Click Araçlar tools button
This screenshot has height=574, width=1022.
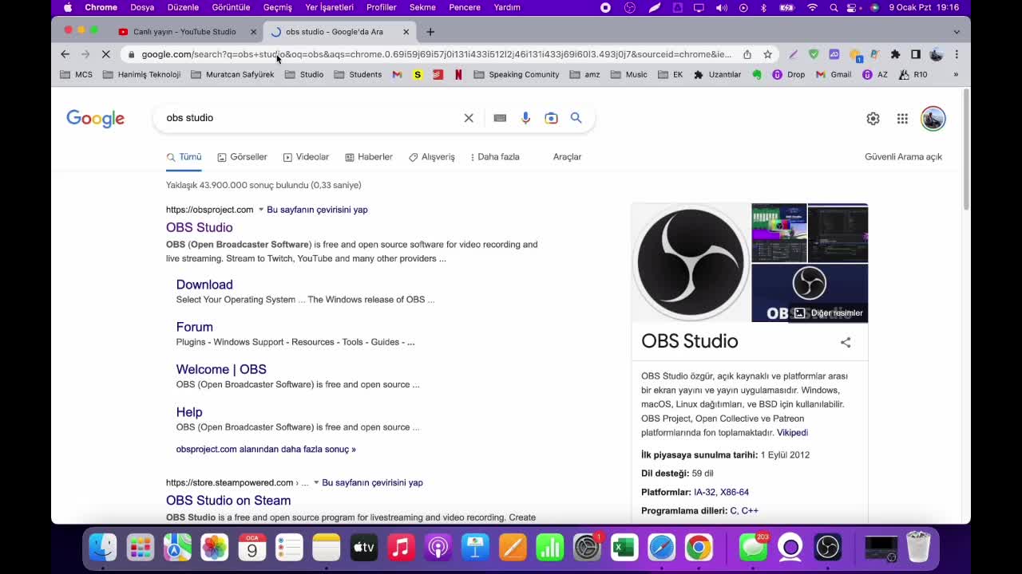pos(567,157)
